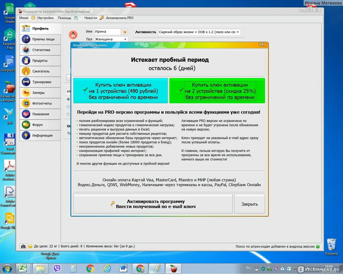The height and width of the screenshot is (276, 343).
Task: Click text Поиск по штрих-кодам добавлен в андроид версию
Action: pos(275,247)
